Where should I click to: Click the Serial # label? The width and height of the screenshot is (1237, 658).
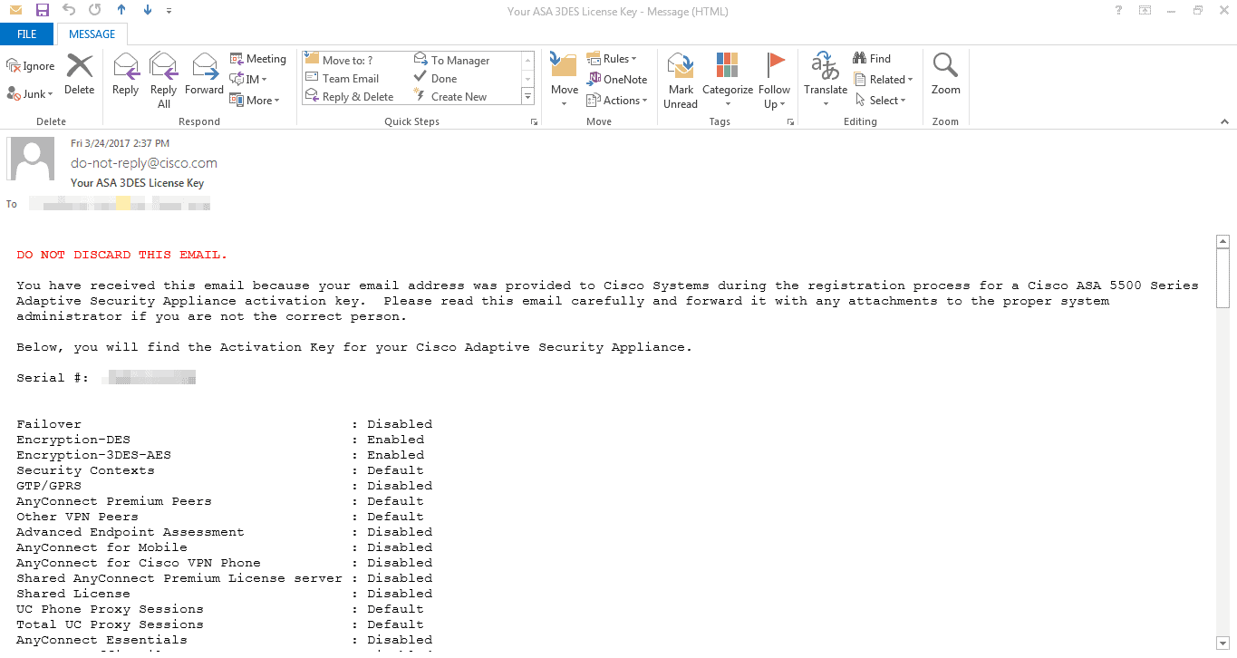point(53,378)
